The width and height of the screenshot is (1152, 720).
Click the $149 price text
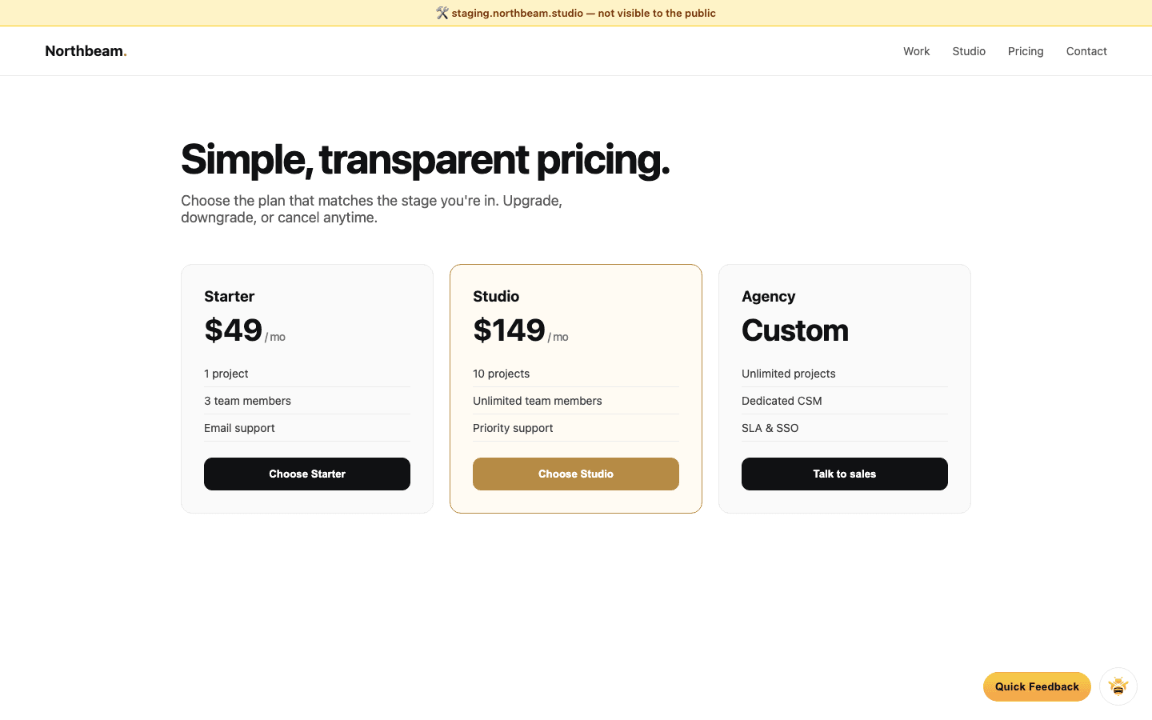(x=509, y=329)
